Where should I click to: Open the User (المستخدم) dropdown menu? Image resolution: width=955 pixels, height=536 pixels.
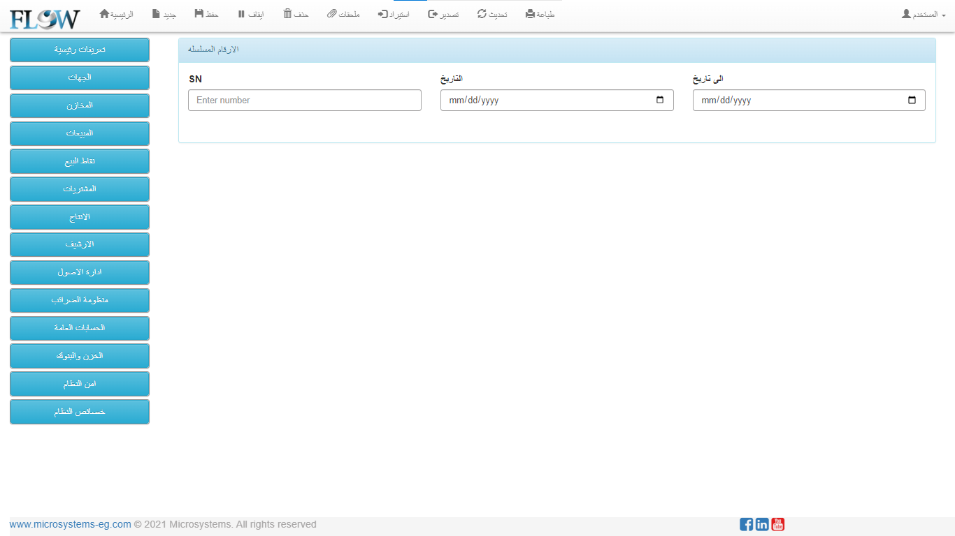[924, 14]
